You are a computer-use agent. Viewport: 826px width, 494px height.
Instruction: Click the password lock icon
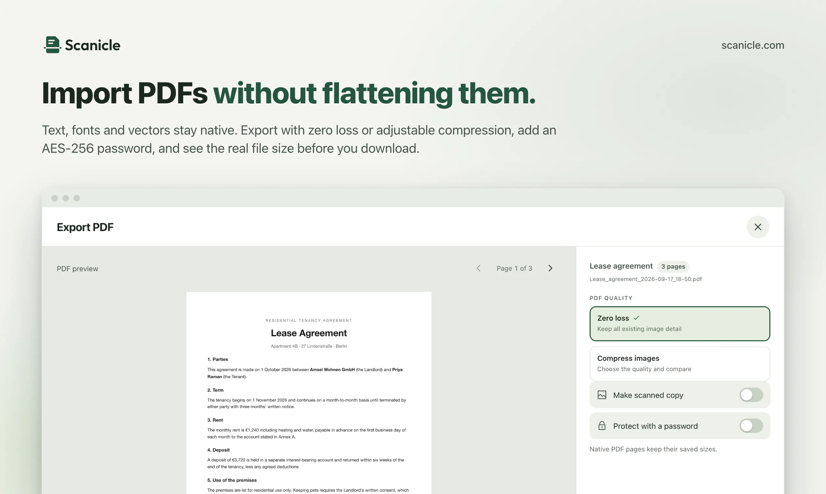point(602,426)
